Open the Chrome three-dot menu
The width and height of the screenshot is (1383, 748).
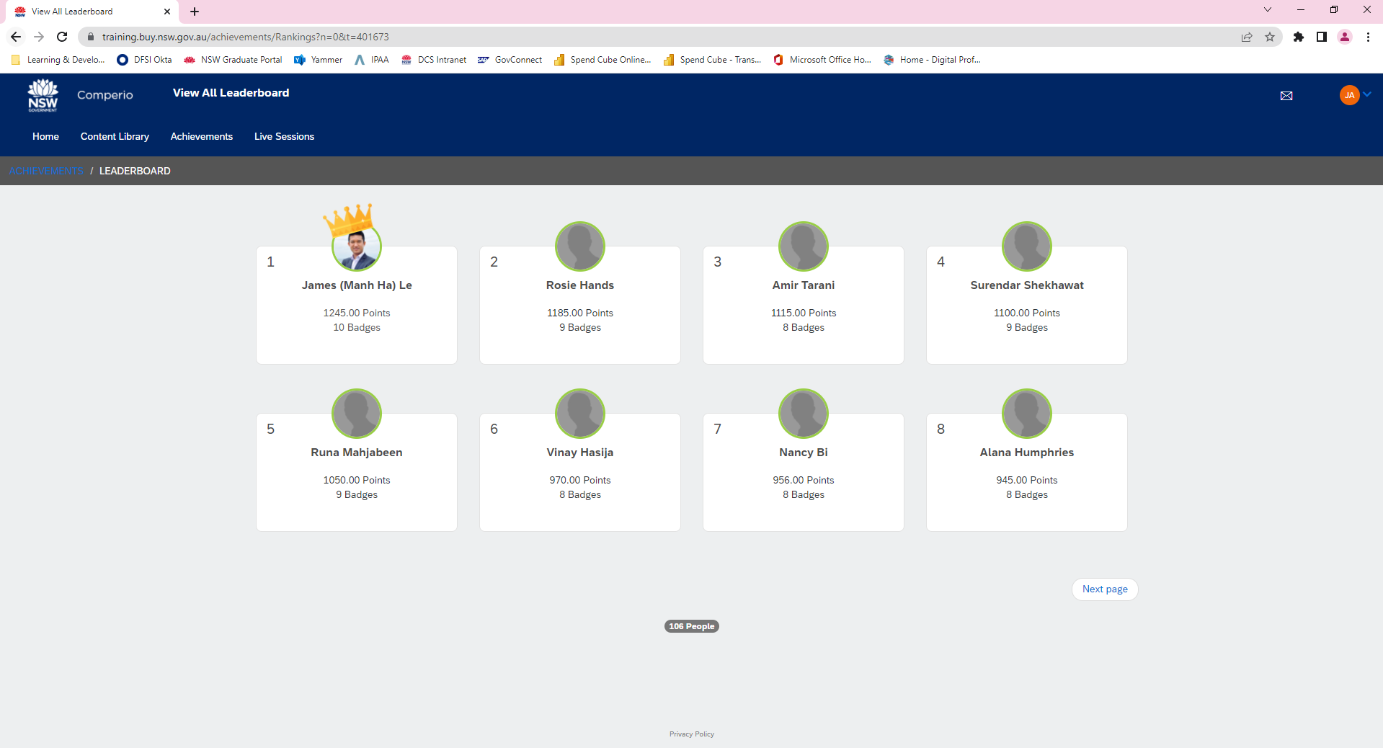coord(1367,37)
